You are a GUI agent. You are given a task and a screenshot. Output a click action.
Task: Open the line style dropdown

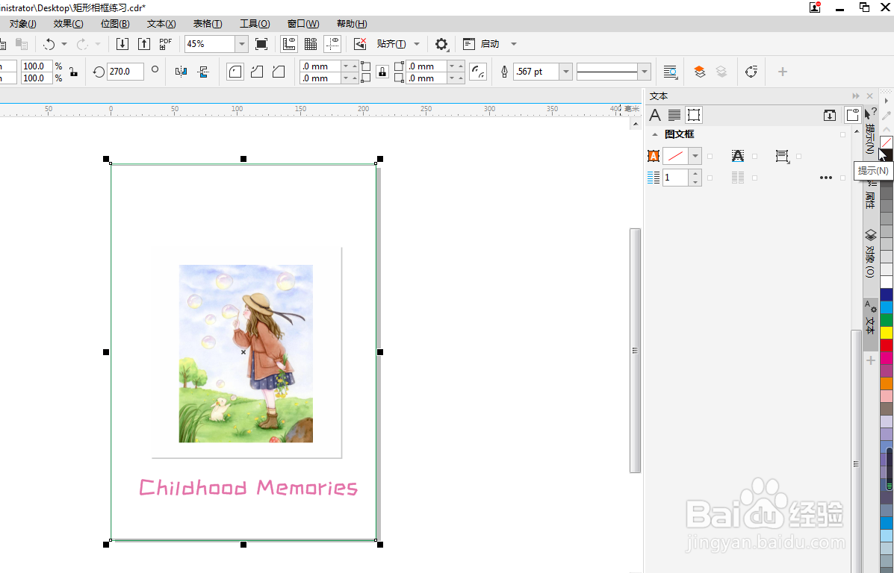[645, 72]
